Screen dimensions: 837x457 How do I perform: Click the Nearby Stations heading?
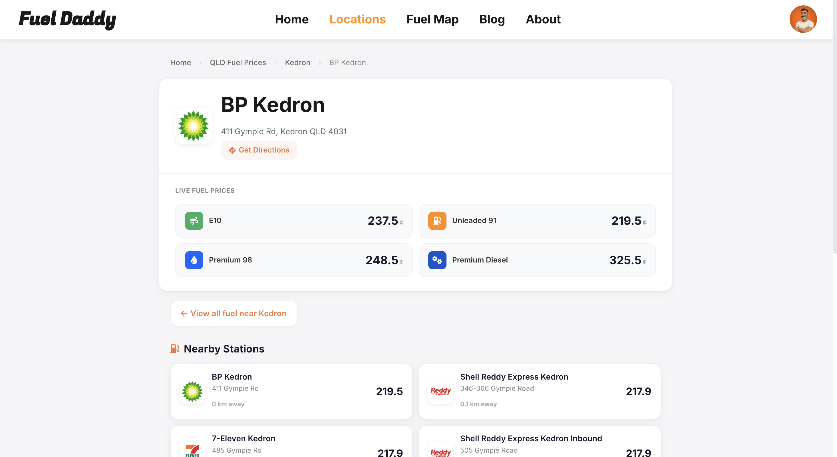(224, 349)
